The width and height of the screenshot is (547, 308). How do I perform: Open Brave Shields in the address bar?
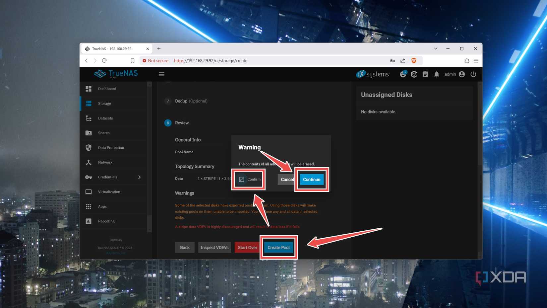pyautogui.click(x=413, y=61)
